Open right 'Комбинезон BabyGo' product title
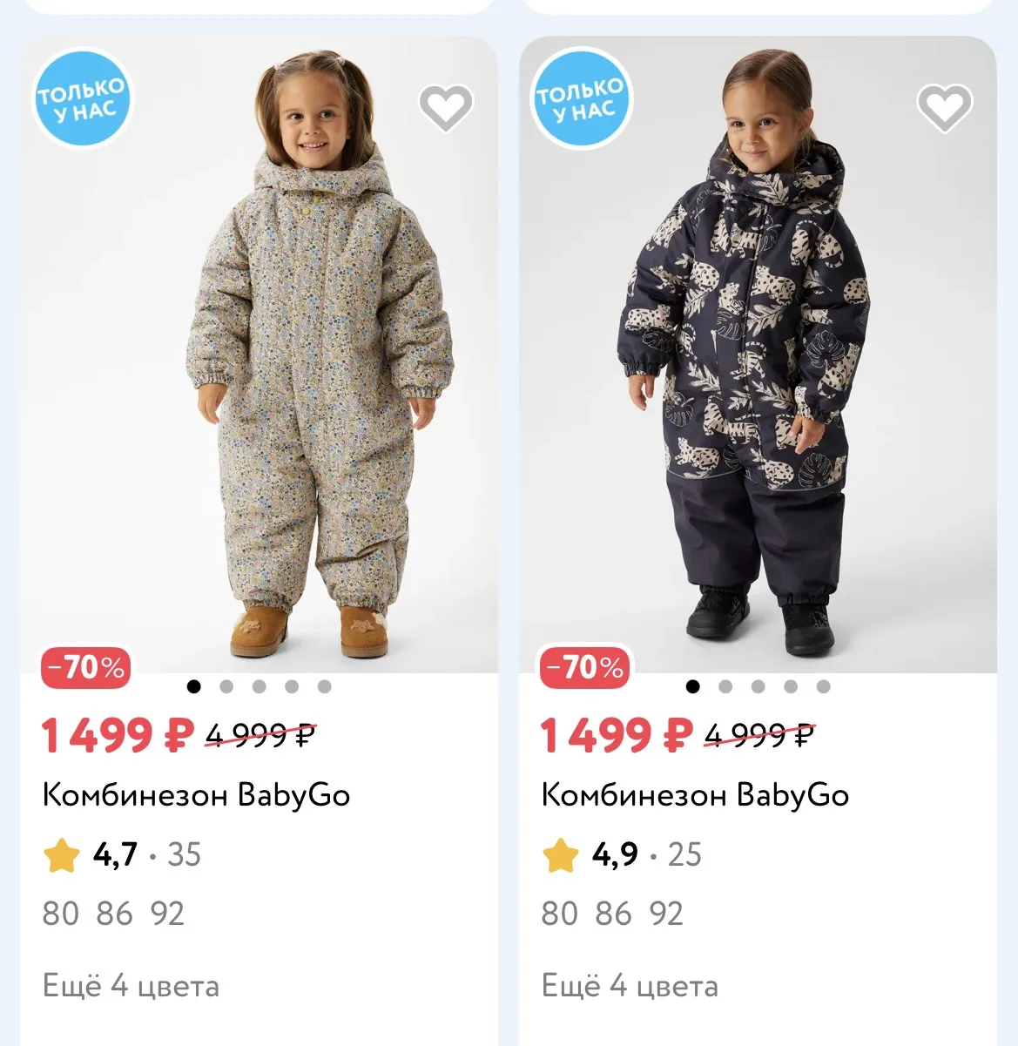1018x1046 pixels. (x=695, y=795)
